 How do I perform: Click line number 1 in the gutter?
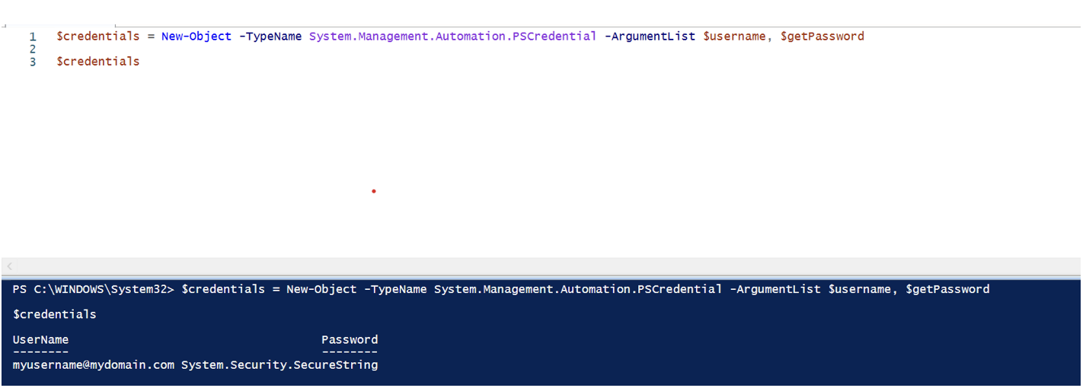(x=33, y=37)
